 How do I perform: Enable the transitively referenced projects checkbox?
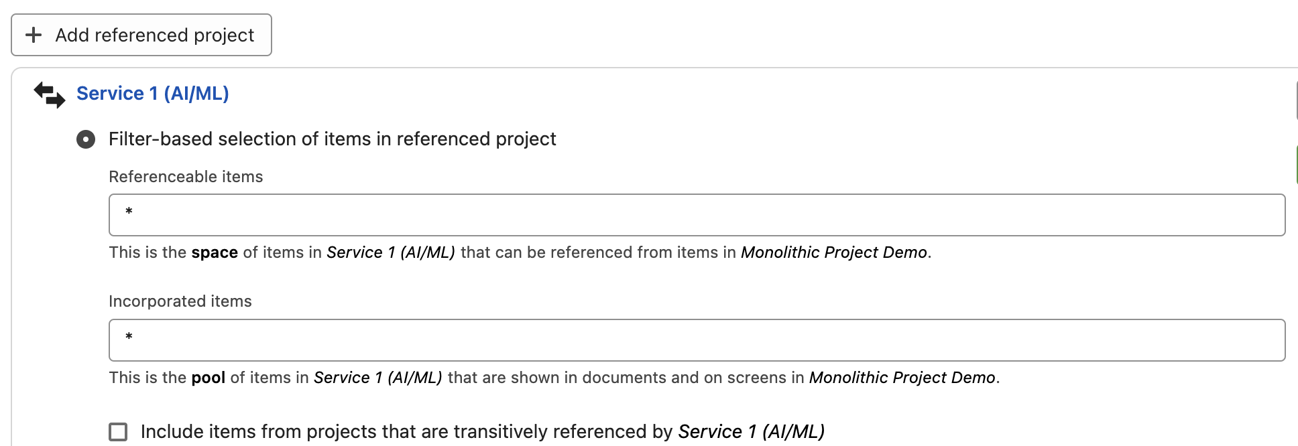[x=118, y=432]
